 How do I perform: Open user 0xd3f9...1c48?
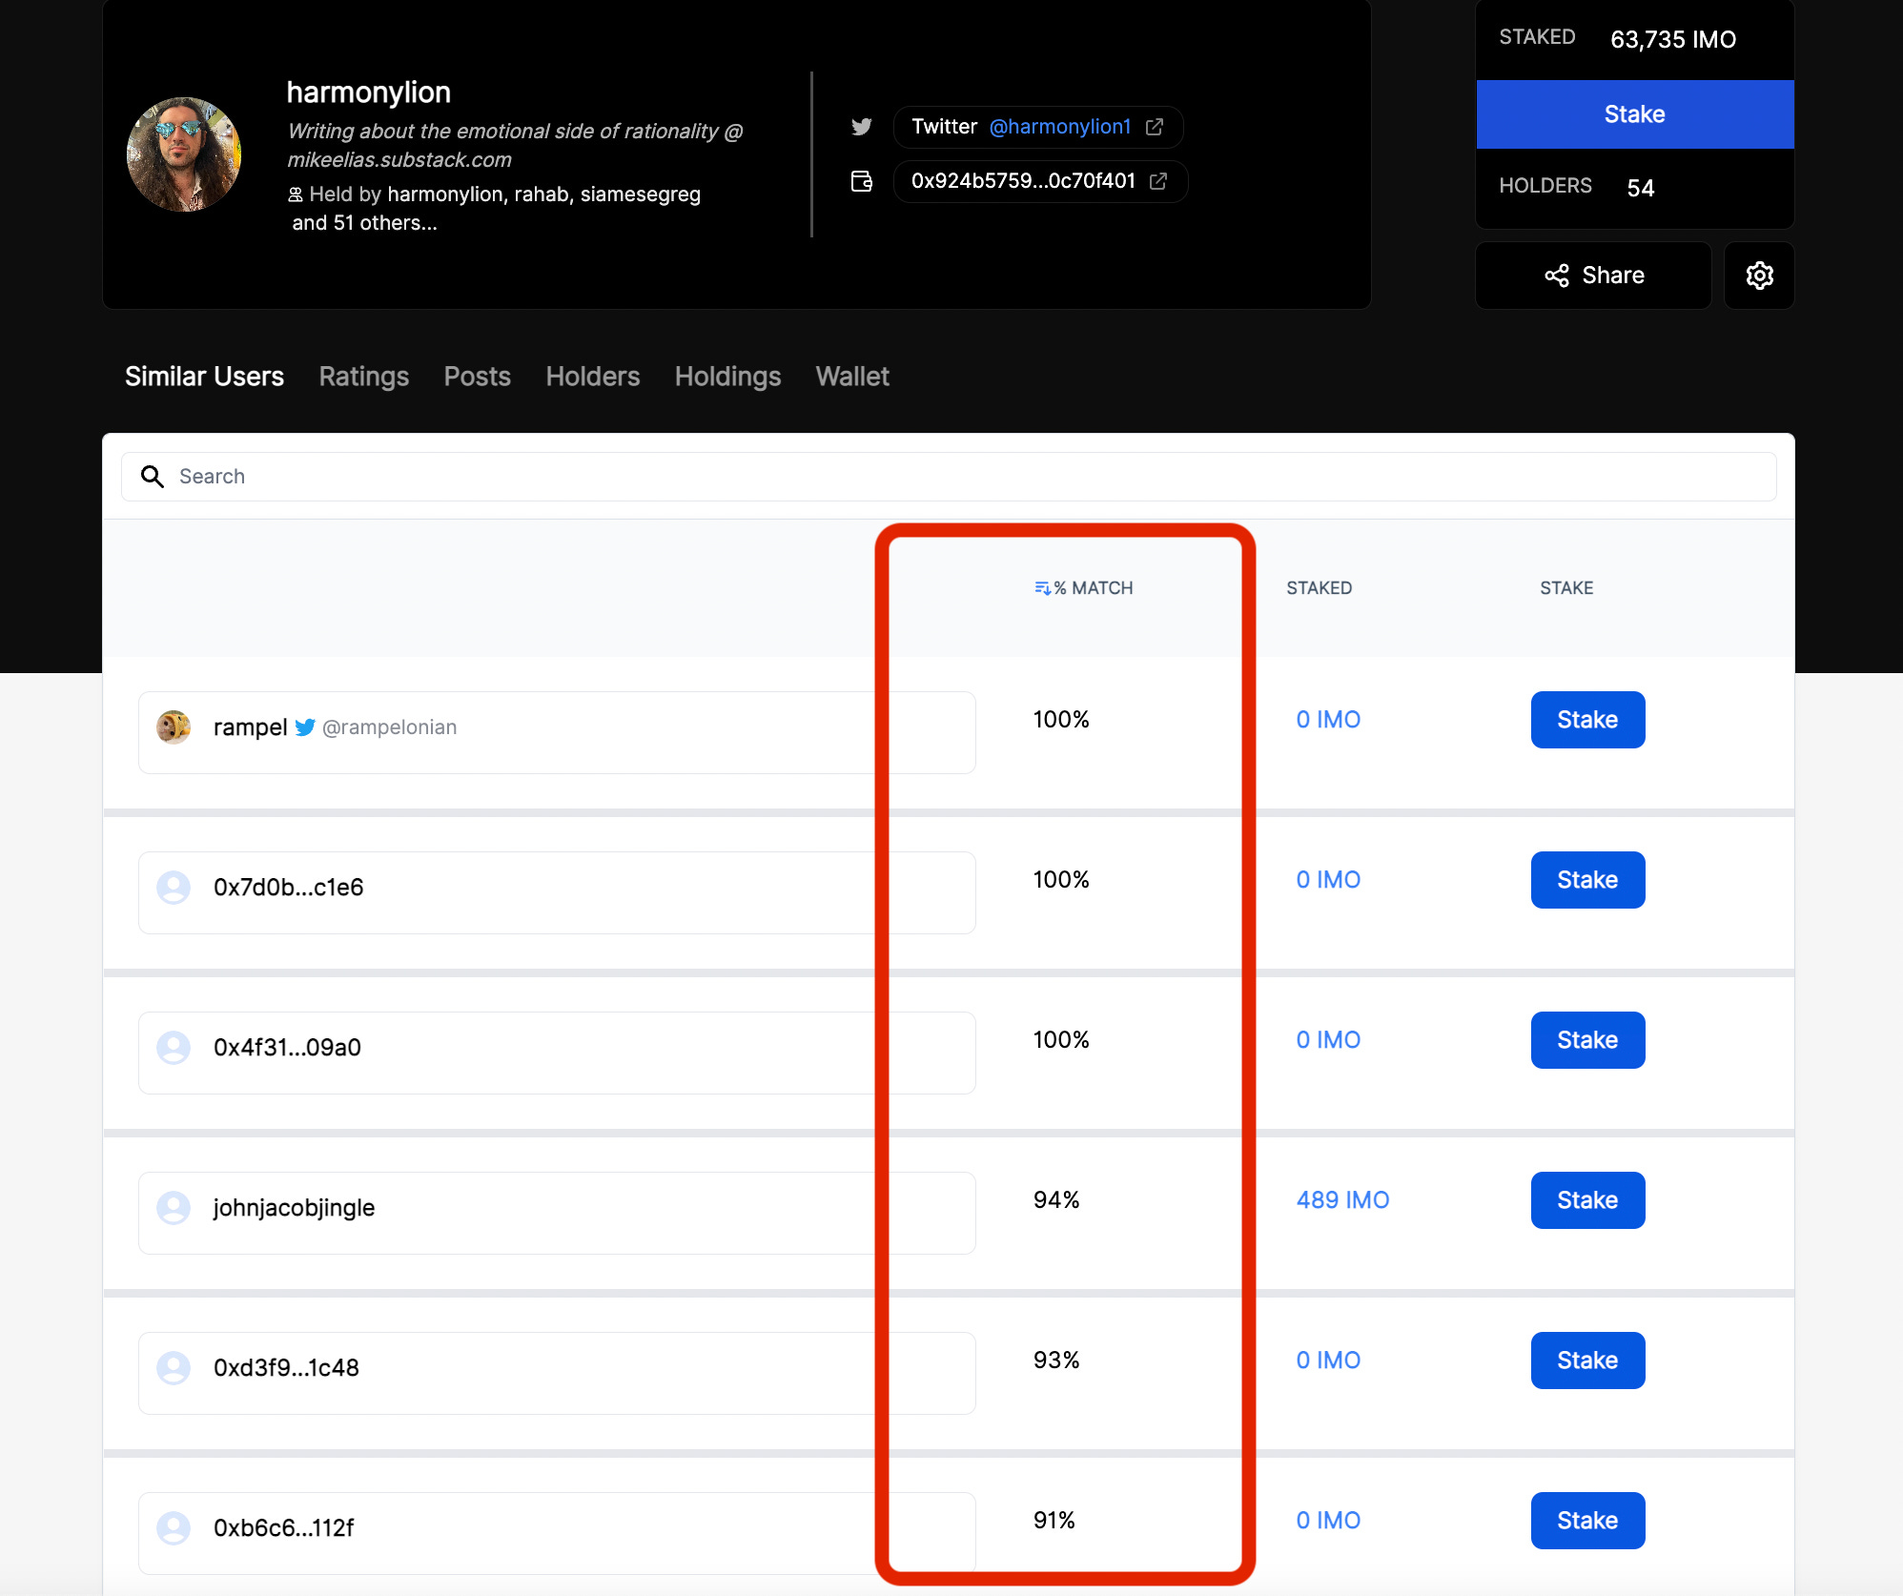pyautogui.click(x=286, y=1368)
